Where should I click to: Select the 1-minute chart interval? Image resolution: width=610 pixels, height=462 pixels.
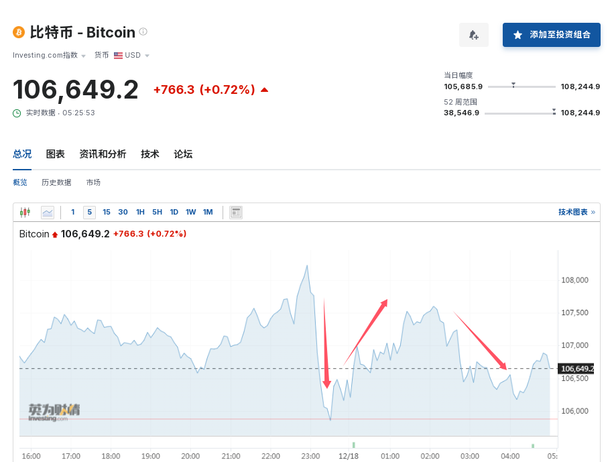pos(73,213)
